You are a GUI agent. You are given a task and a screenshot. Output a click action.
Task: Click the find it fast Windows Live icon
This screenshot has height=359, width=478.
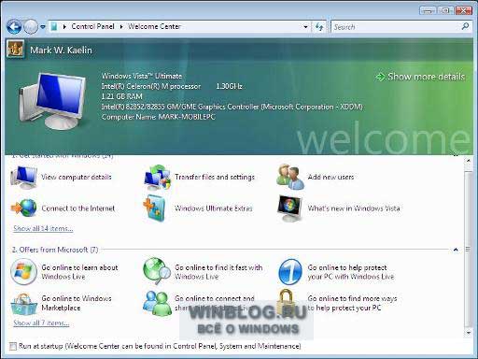[157, 270]
